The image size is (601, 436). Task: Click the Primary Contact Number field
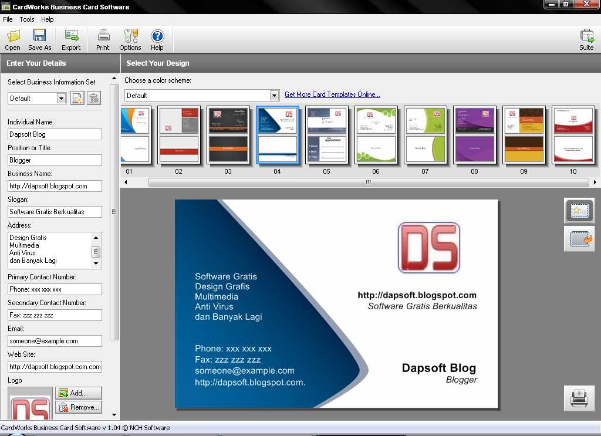click(55, 289)
